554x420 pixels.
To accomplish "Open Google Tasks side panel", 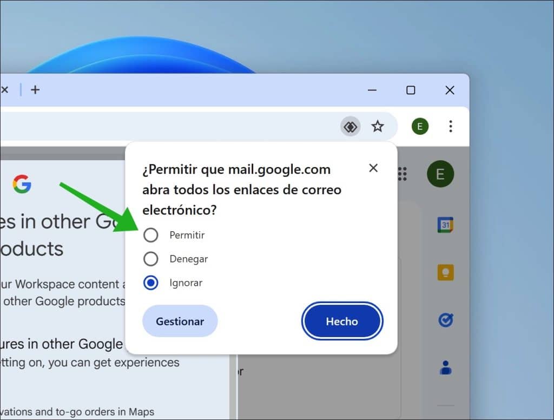I will (446, 320).
